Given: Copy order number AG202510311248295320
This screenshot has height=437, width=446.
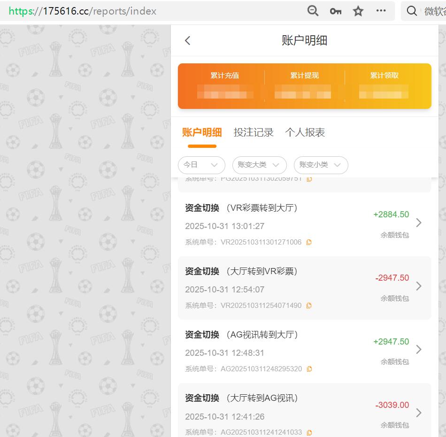Looking at the screenshot, I should pos(309,369).
